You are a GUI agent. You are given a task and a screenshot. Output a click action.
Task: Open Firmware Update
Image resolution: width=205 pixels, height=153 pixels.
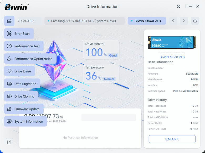coord(24,109)
